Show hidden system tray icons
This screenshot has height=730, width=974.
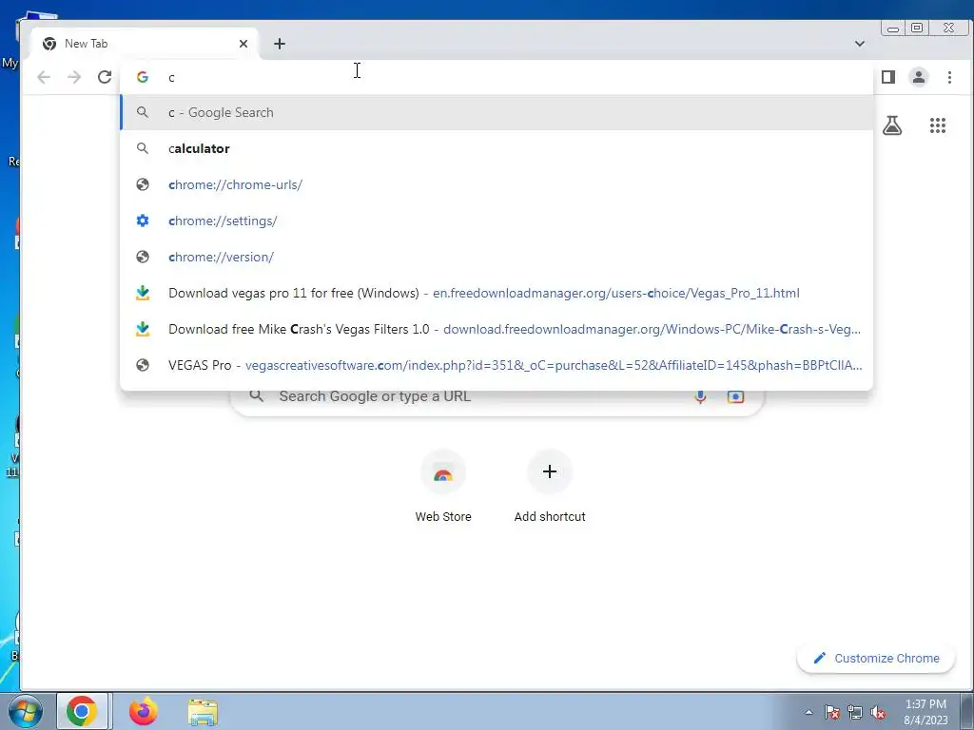click(x=808, y=712)
